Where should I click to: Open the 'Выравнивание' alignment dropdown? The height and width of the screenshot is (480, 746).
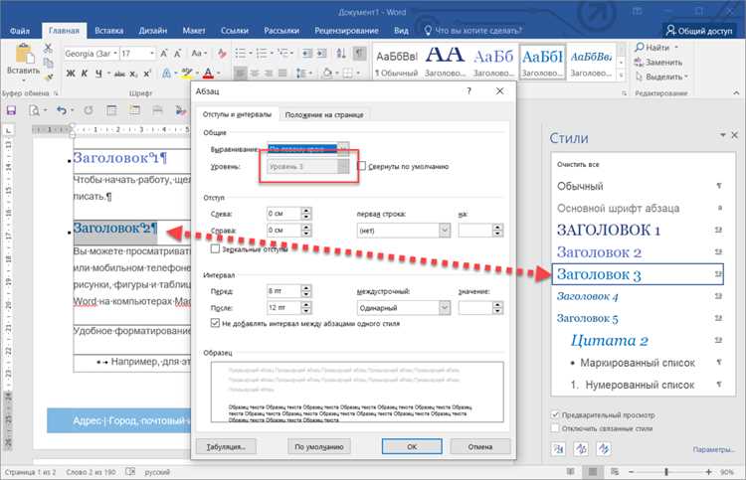coord(343,149)
